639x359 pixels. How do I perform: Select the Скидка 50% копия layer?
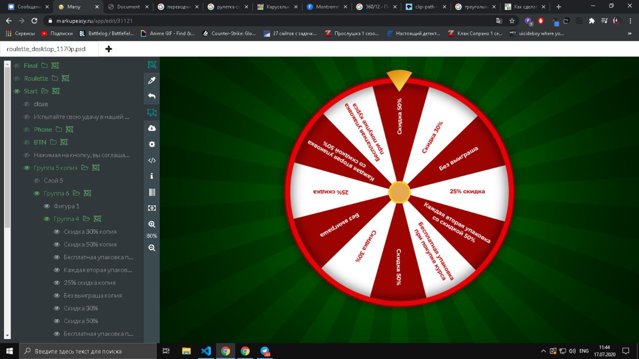coord(90,245)
